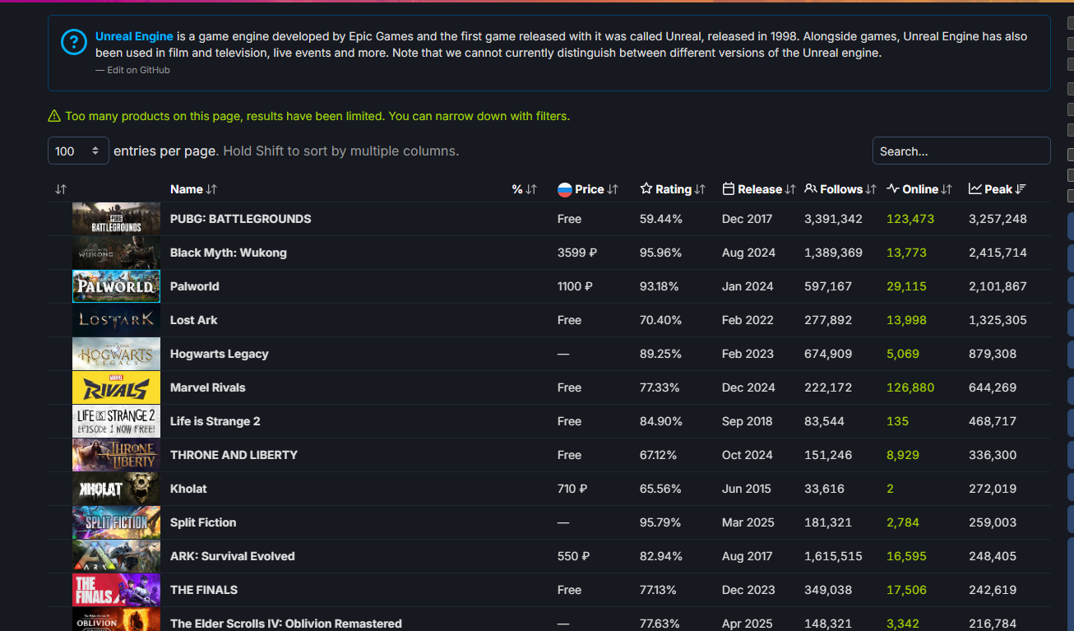Click the line chart icon beside Peak
The height and width of the screenshot is (631, 1074).
(x=975, y=189)
